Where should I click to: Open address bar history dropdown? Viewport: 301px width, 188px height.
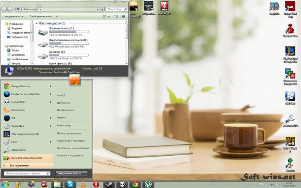pyautogui.click(x=97, y=9)
